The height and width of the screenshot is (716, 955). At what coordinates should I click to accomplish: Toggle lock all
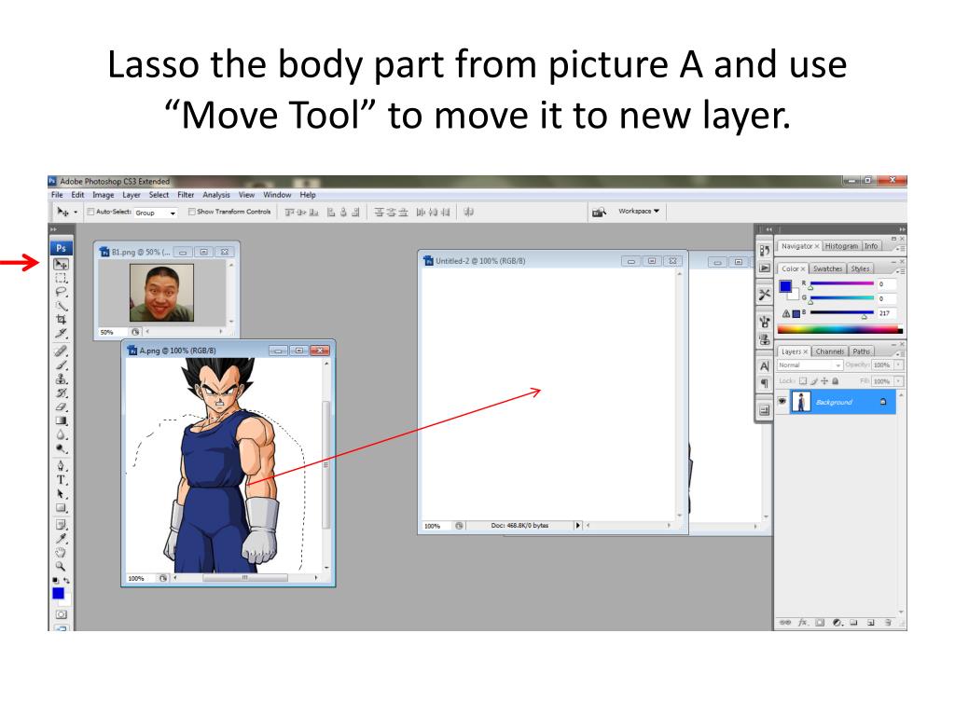point(836,381)
